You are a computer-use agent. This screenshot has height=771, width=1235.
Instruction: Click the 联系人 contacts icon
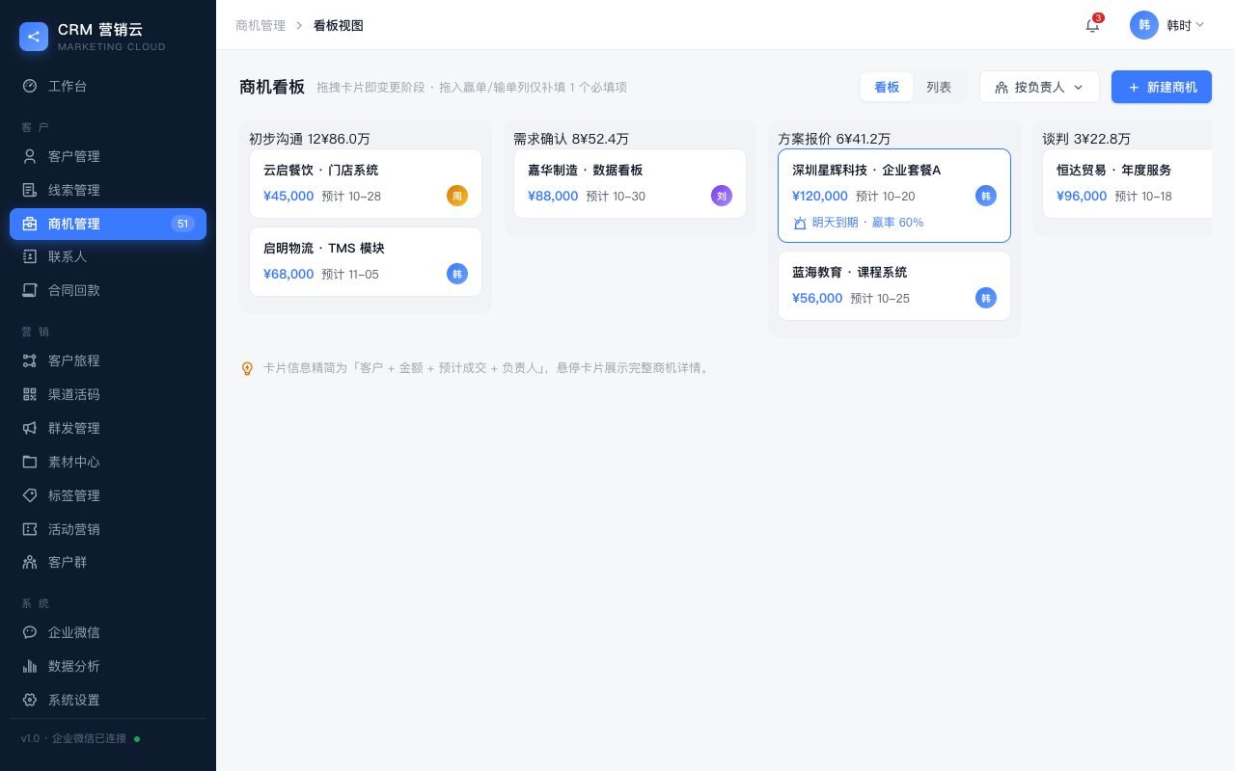point(30,256)
